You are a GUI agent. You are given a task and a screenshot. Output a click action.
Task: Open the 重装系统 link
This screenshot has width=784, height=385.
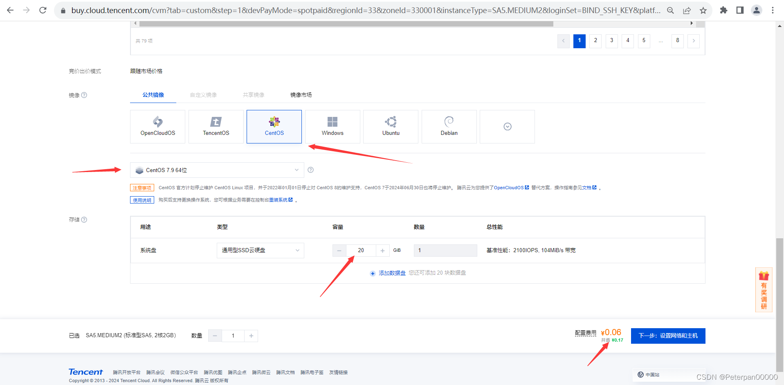click(x=281, y=200)
